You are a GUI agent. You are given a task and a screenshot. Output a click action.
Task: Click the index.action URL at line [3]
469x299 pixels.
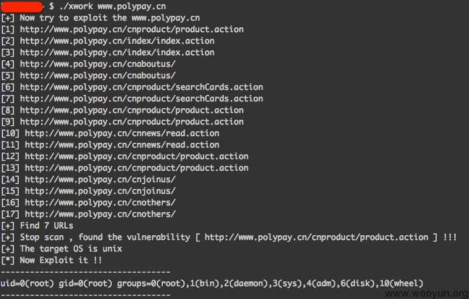pyautogui.click(x=117, y=52)
